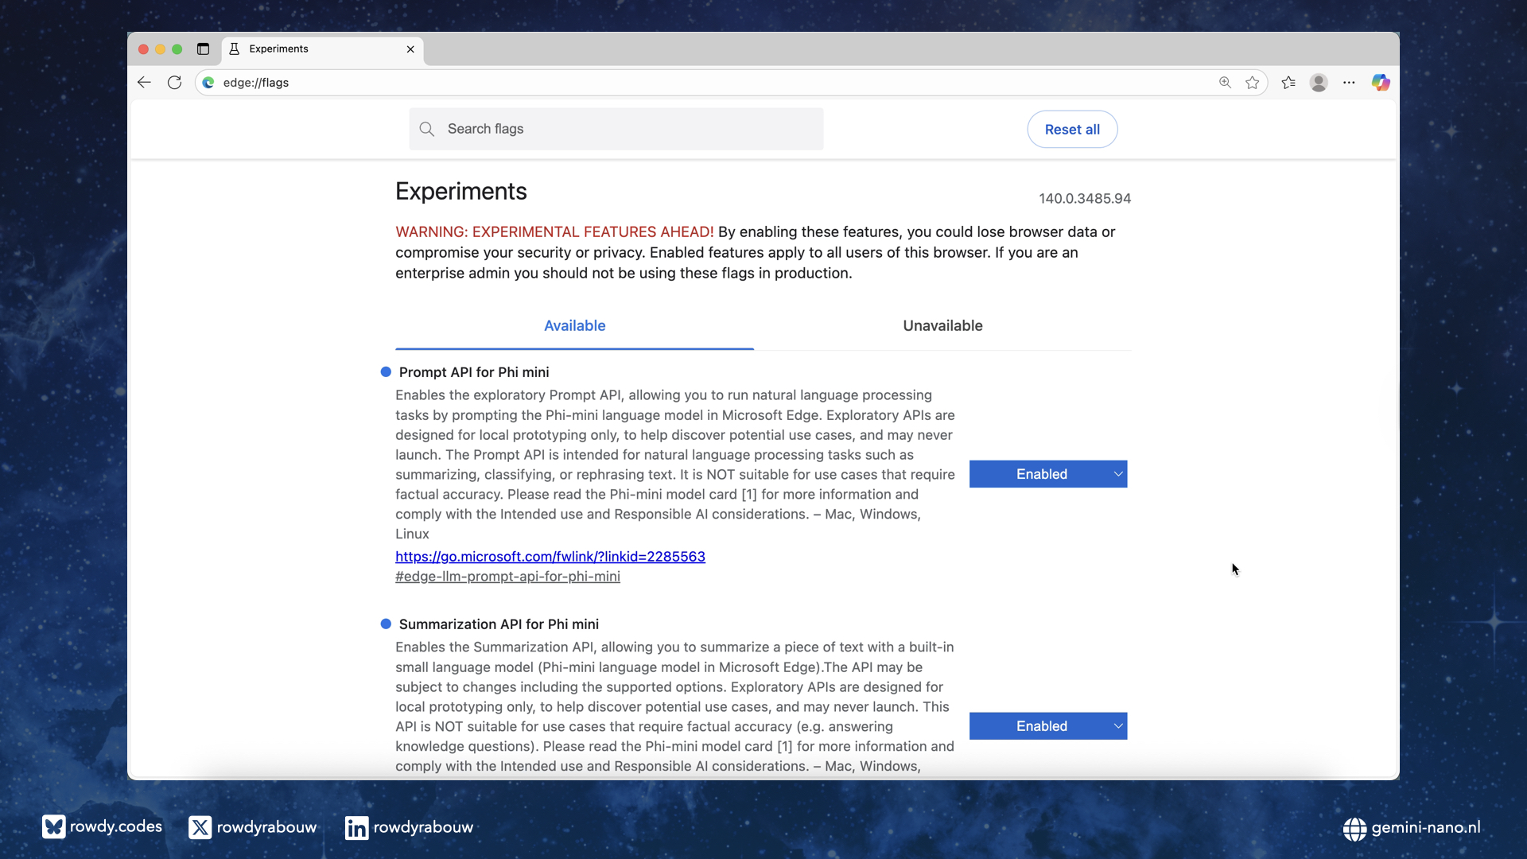Open the favorites list icon
This screenshot has height=859, width=1527.
click(1288, 83)
